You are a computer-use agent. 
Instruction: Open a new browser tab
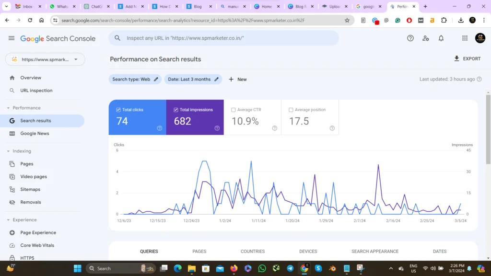[x=425, y=6]
